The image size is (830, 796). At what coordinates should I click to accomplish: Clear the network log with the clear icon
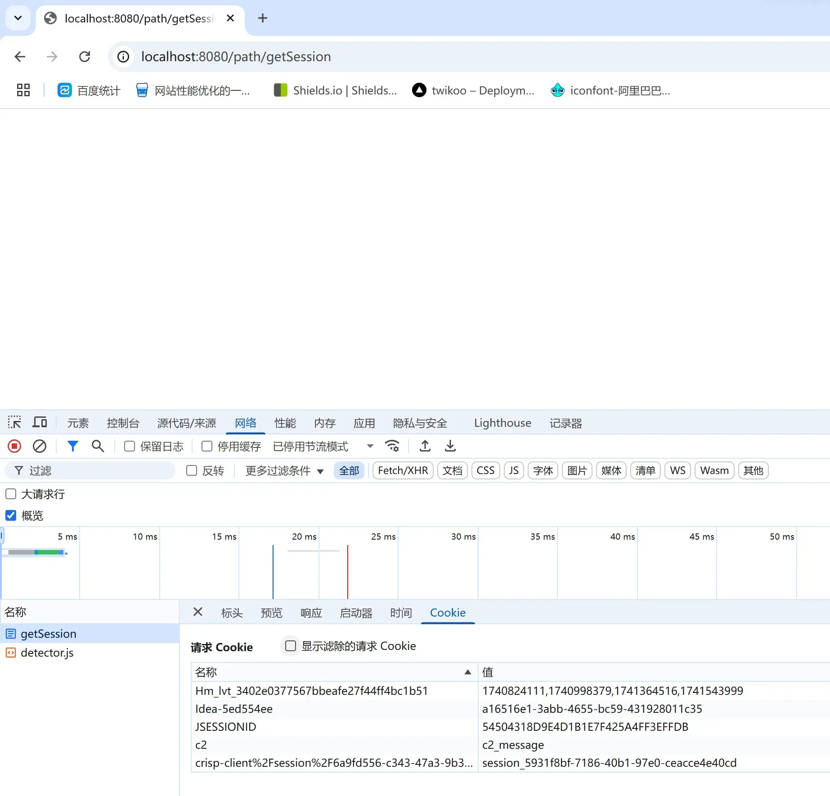(40, 446)
